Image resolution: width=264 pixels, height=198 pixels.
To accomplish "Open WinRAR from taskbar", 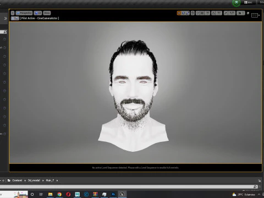I will (95, 194).
